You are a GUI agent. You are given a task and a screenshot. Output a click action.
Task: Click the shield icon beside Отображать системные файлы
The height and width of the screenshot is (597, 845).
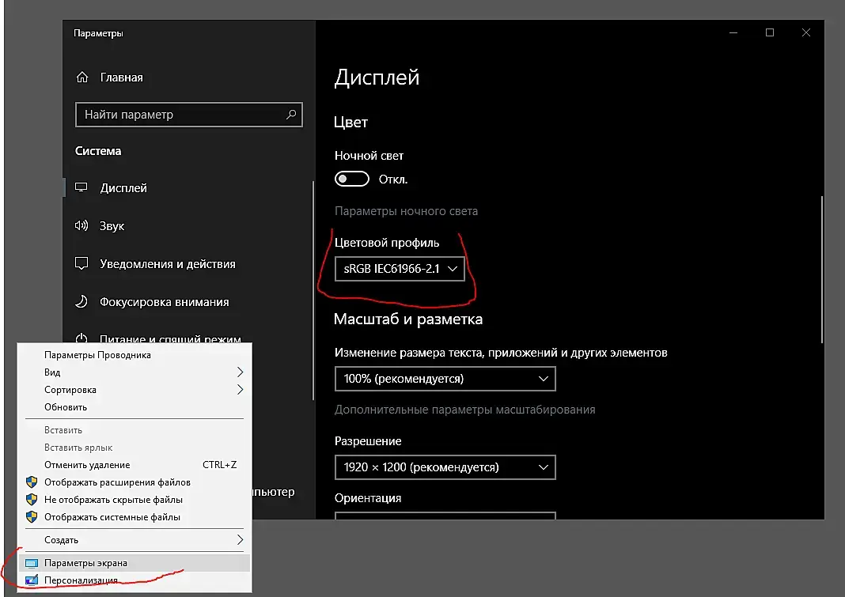[x=32, y=516]
